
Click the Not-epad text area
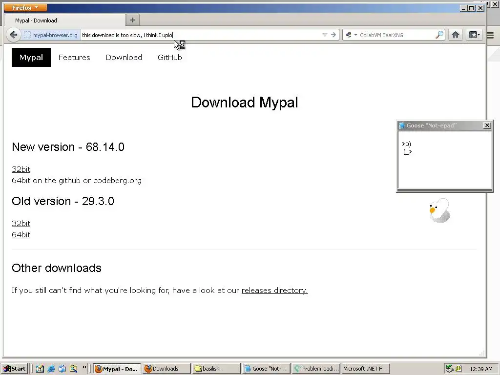(x=444, y=160)
